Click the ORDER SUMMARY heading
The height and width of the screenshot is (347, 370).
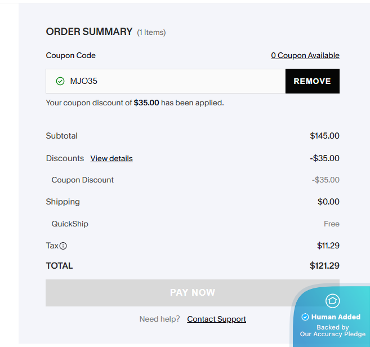tap(89, 32)
